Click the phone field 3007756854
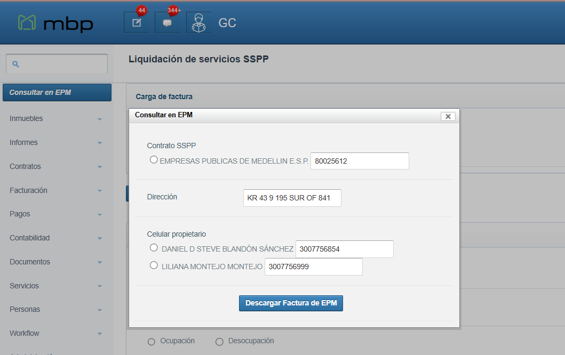The width and height of the screenshot is (565, 355). [344, 249]
